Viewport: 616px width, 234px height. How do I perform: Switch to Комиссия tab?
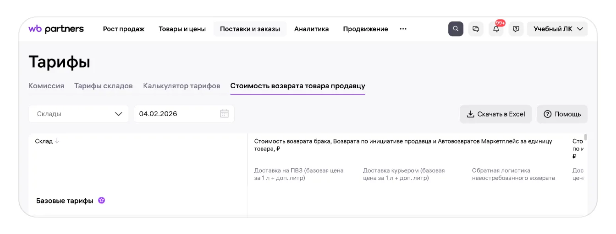46,86
